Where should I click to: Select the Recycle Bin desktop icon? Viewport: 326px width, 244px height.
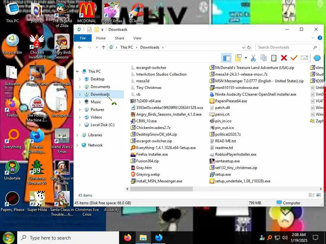(x=12, y=44)
